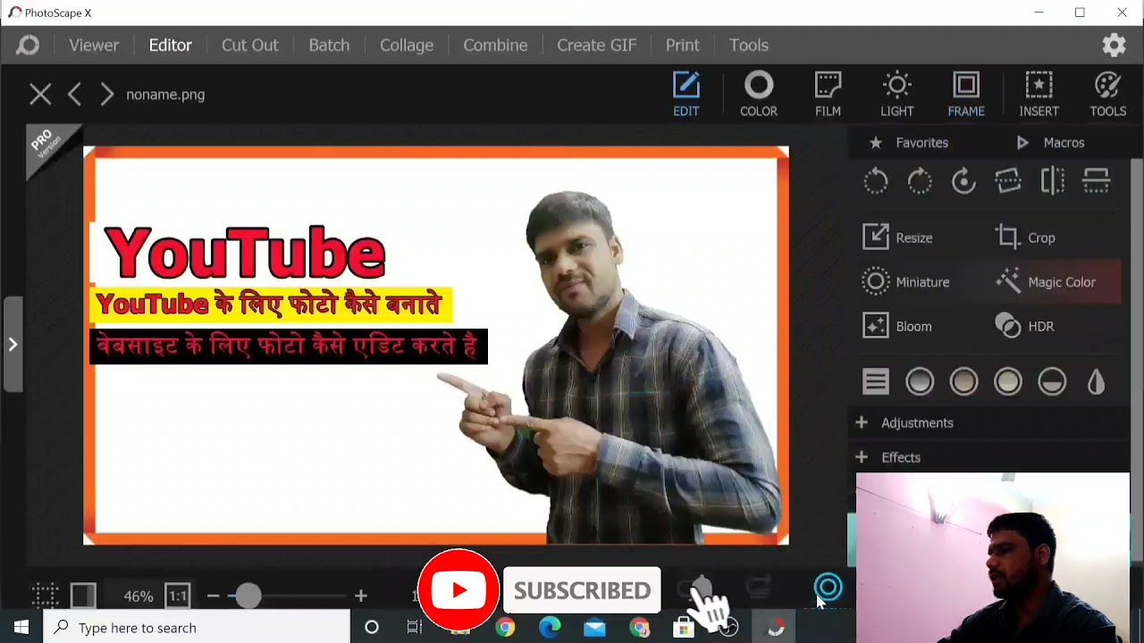
Task: Apply the Bloom effect
Action: click(x=898, y=326)
